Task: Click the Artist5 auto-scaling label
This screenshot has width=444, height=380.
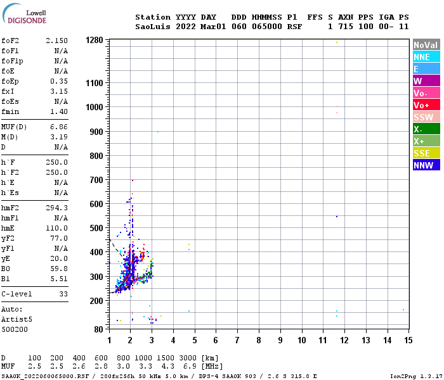Action: pyautogui.click(x=16, y=319)
